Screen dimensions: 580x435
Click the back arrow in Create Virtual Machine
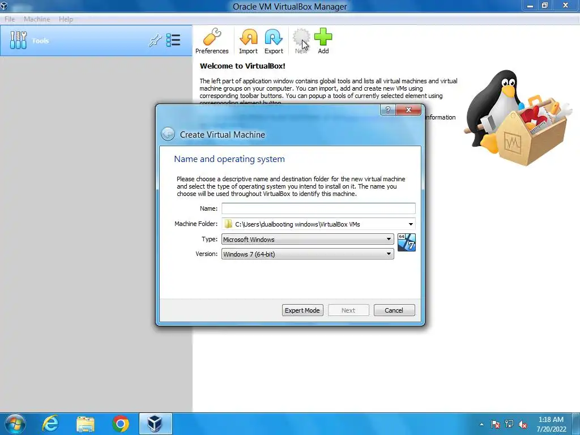168,134
